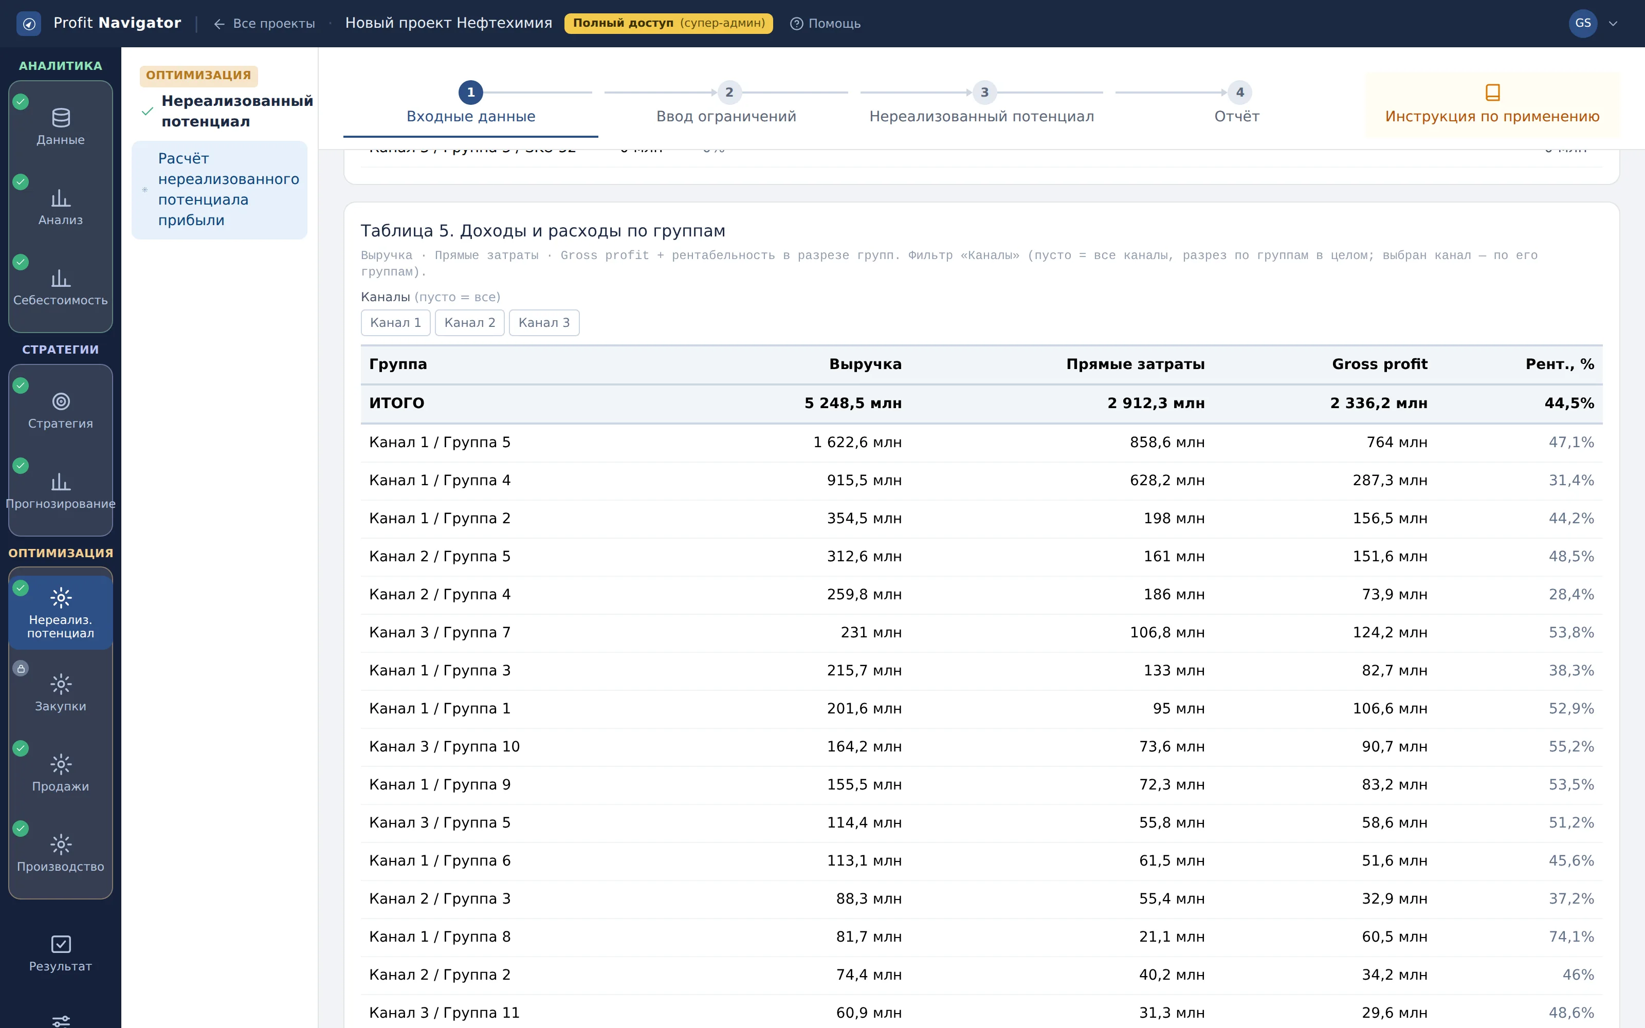Click the 915,5 млн revenue value
Screen dimensions: 1645x1028
(x=864, y=481)
